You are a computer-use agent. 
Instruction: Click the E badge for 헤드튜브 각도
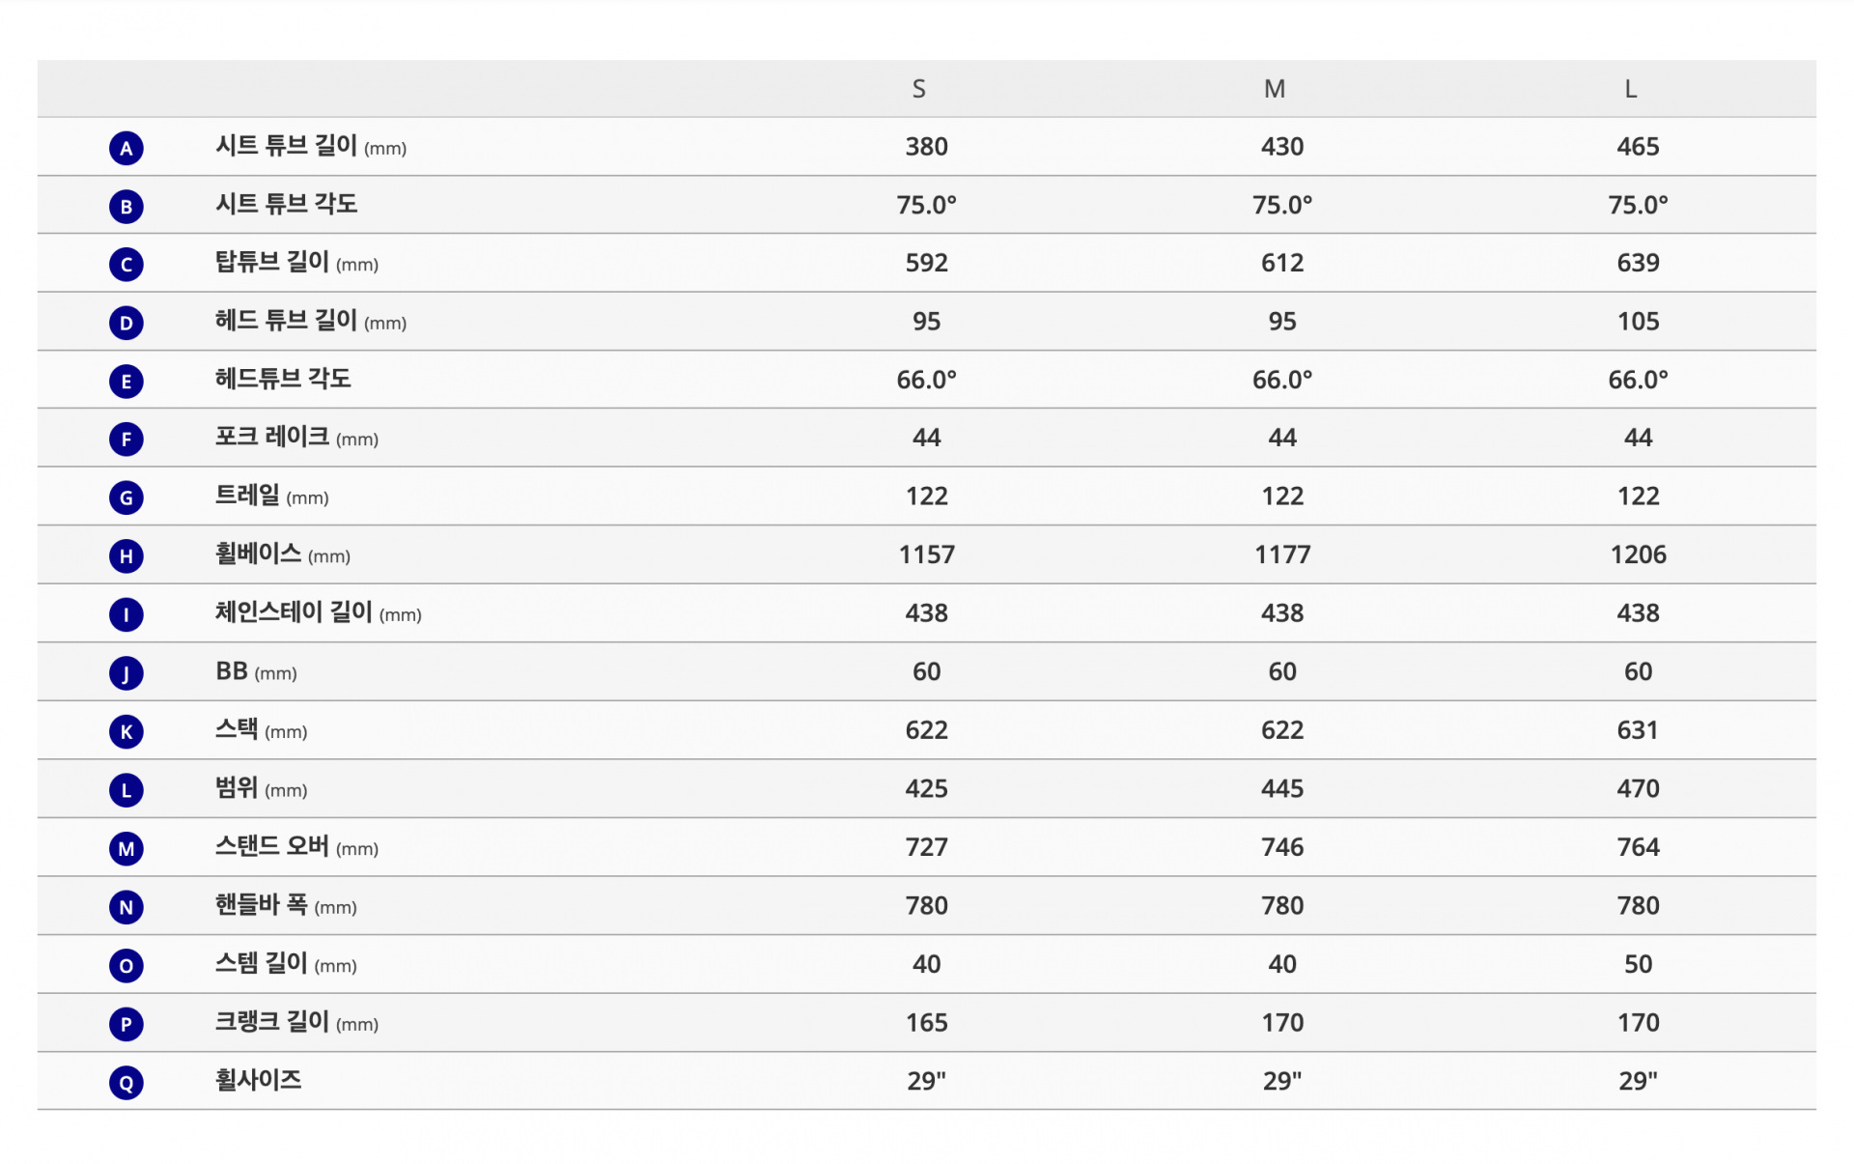(x=126, y=382)
